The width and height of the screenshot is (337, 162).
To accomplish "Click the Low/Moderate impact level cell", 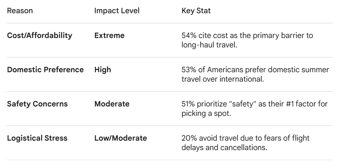I will click(x=120, y=138).
